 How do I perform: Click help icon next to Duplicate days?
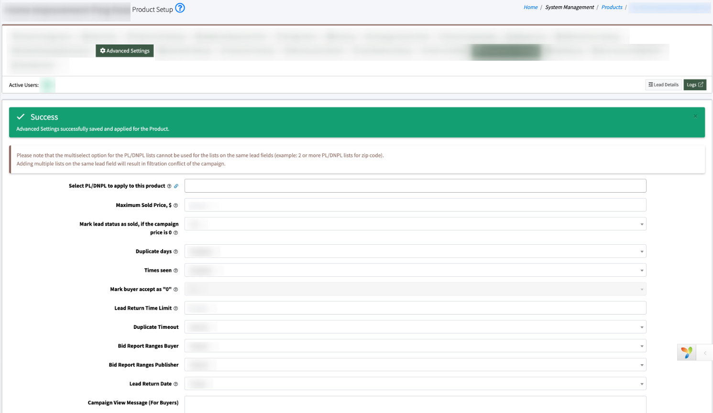coord(176,252)
